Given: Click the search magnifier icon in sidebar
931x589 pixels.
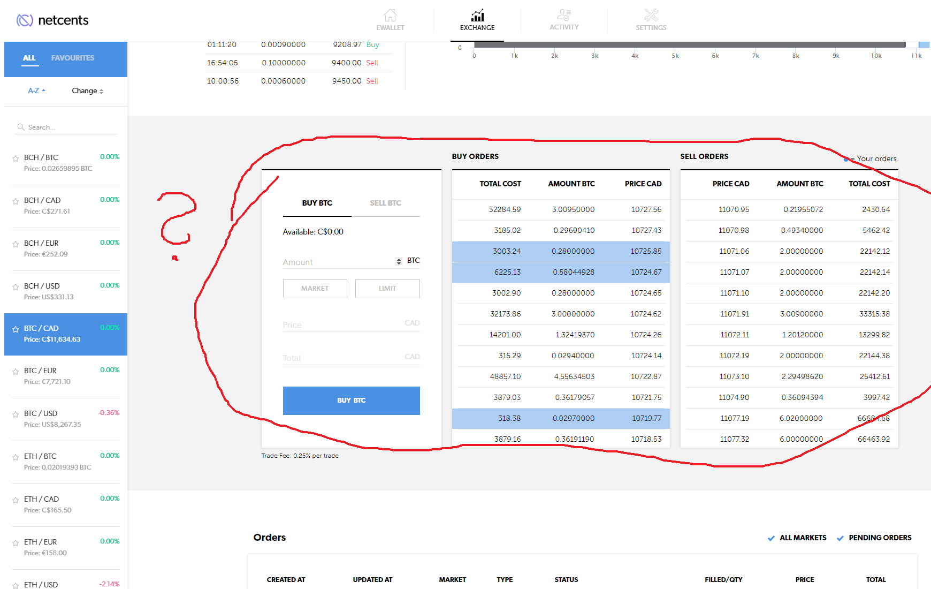Looking at the screenshot, I should tap(21, 127).
